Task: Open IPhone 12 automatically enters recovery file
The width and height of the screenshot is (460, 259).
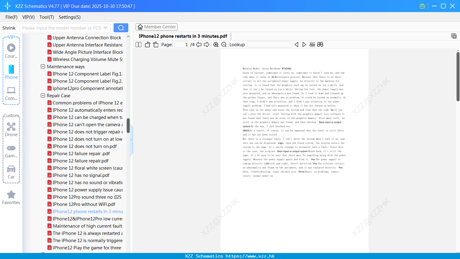Action: coord(85,110)
